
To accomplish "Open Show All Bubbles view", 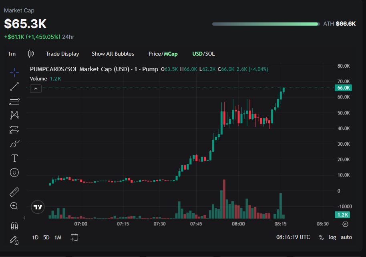I will [113, 53].
